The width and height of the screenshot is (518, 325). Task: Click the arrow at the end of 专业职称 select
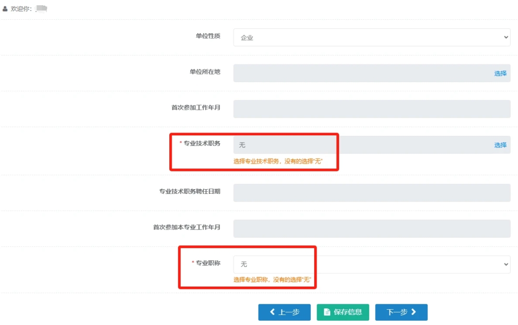click(x=506, y=265)
